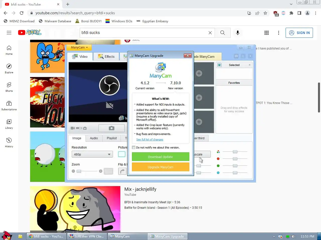Select the Audio settings tab
Viewport: 321px width, 240px height.
94,138
